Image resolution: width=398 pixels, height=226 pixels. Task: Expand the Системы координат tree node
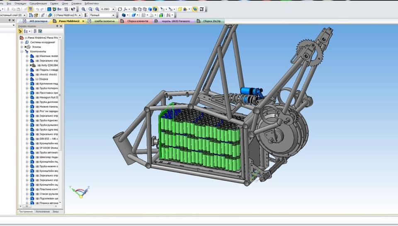22,42
